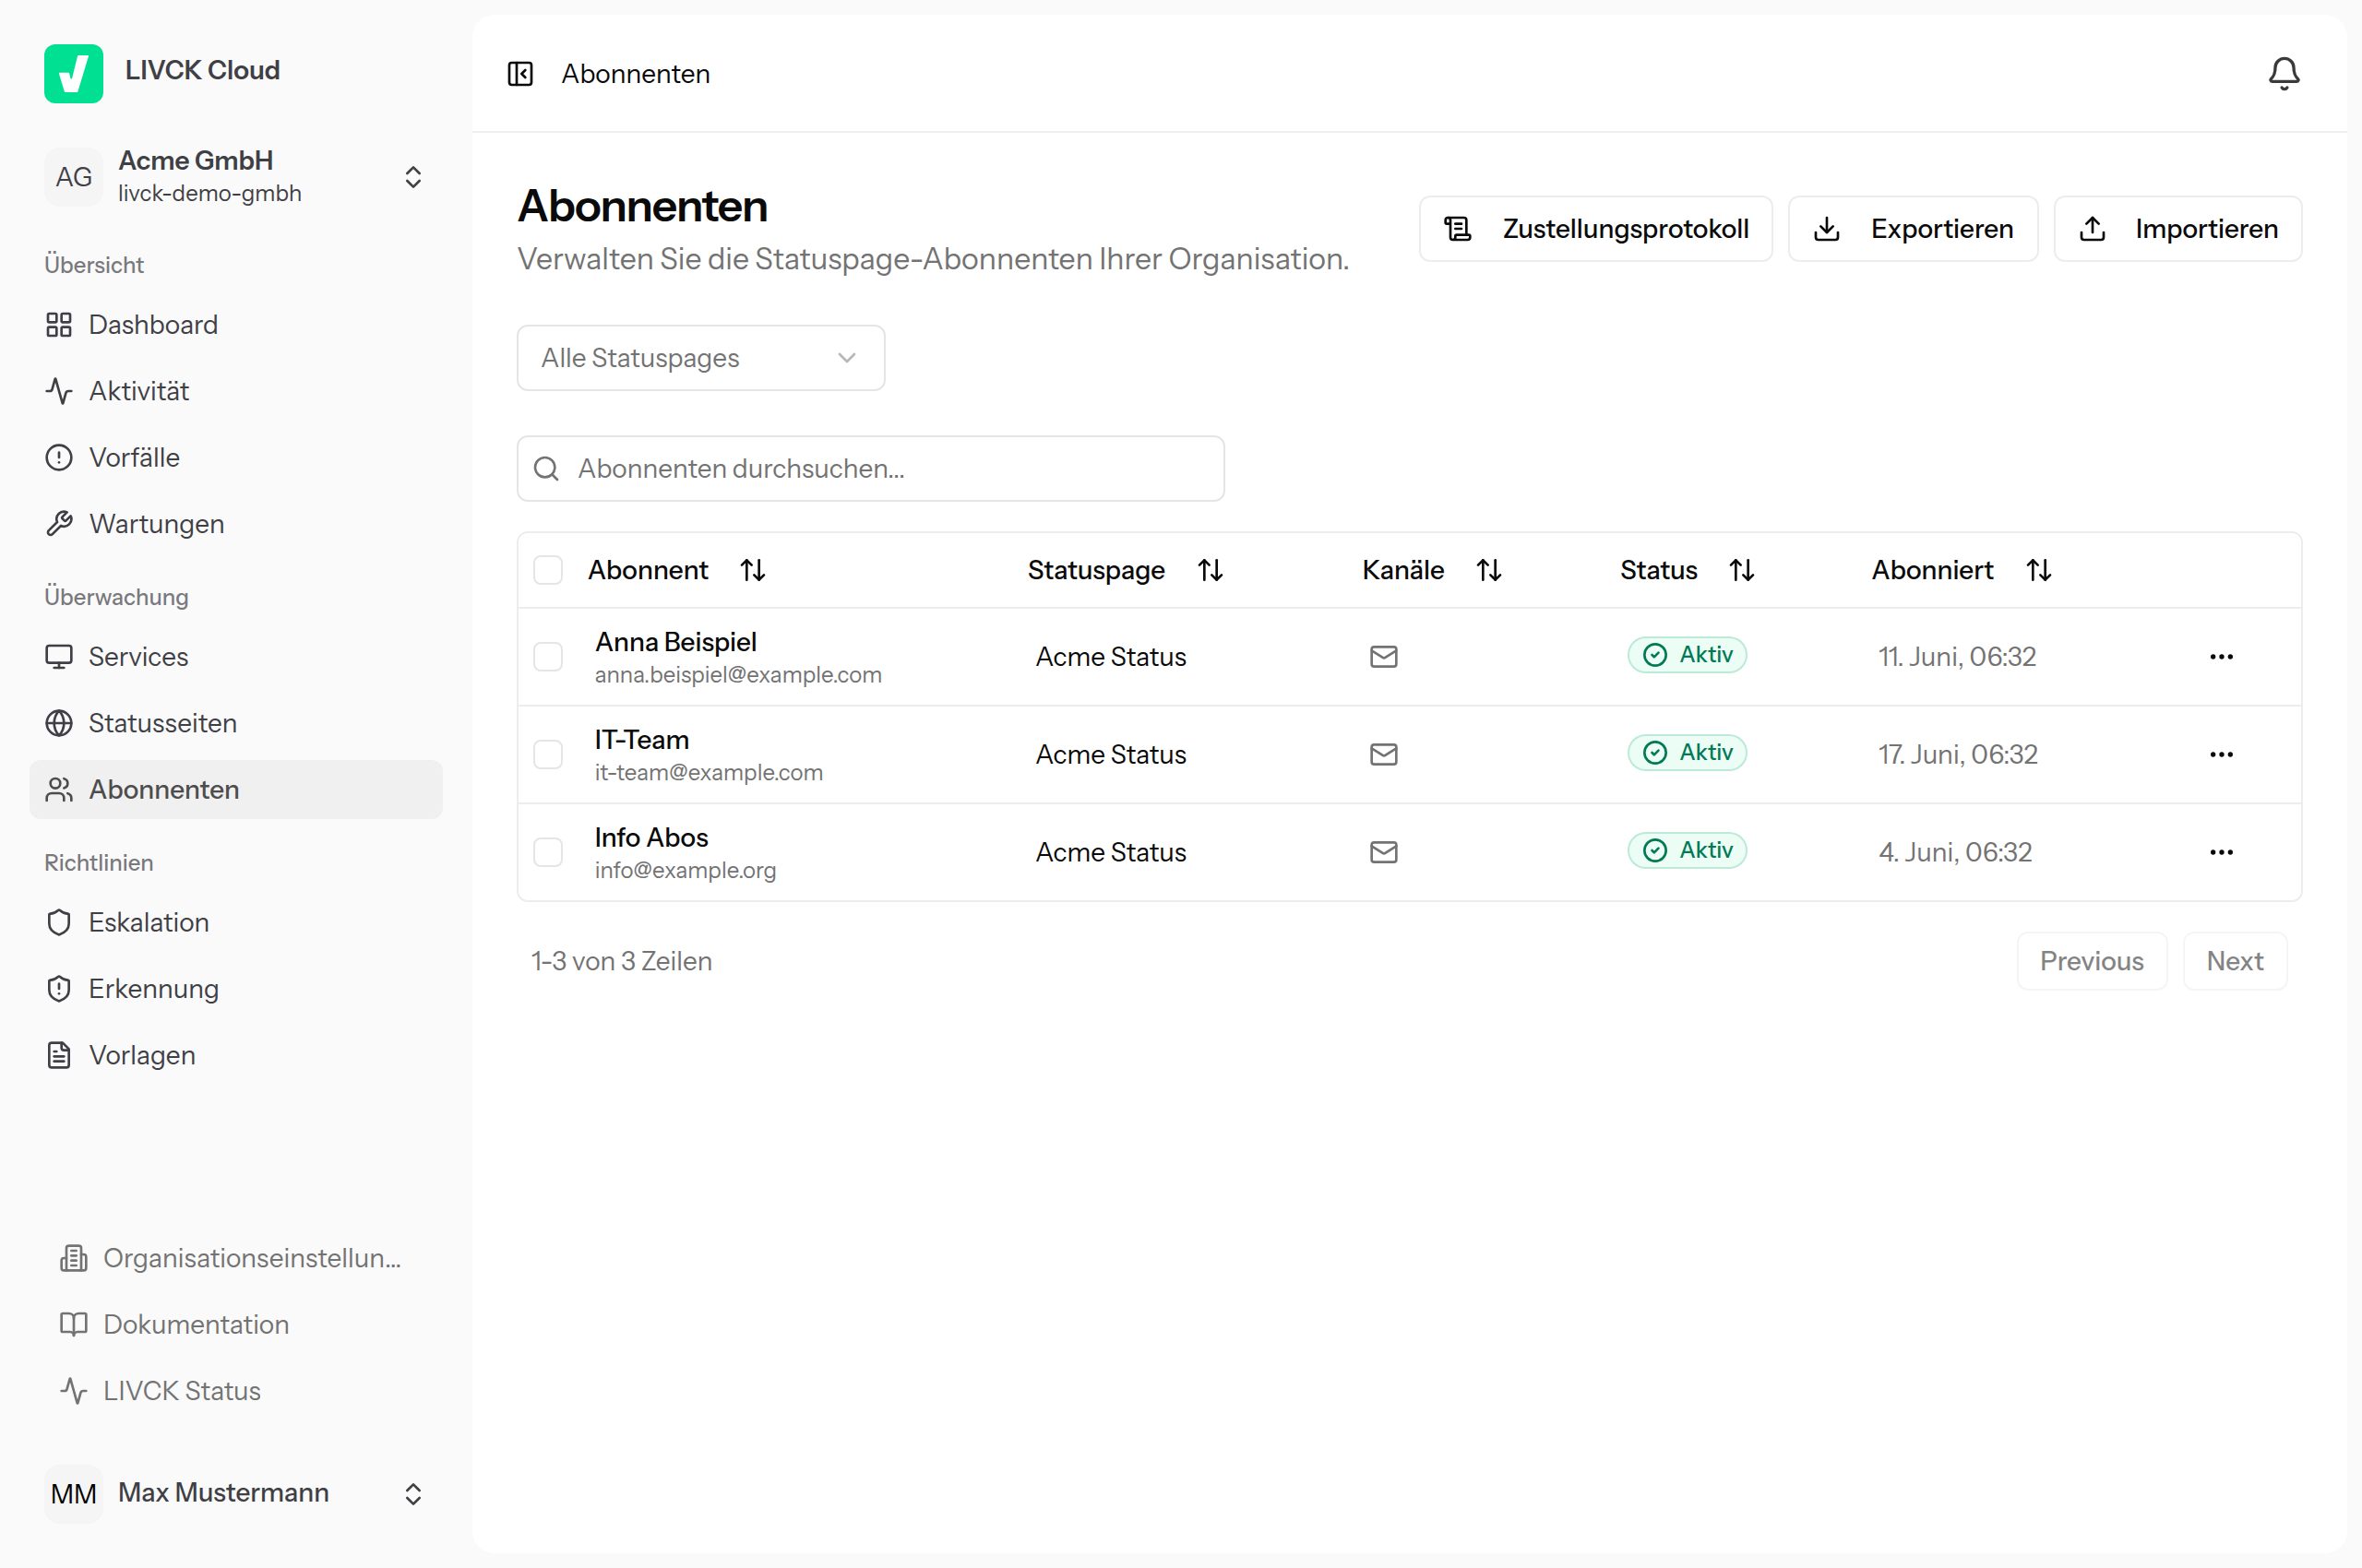Sort by Kanäle column arrows
2362x1568 pixels.
tap(1488, 570)
